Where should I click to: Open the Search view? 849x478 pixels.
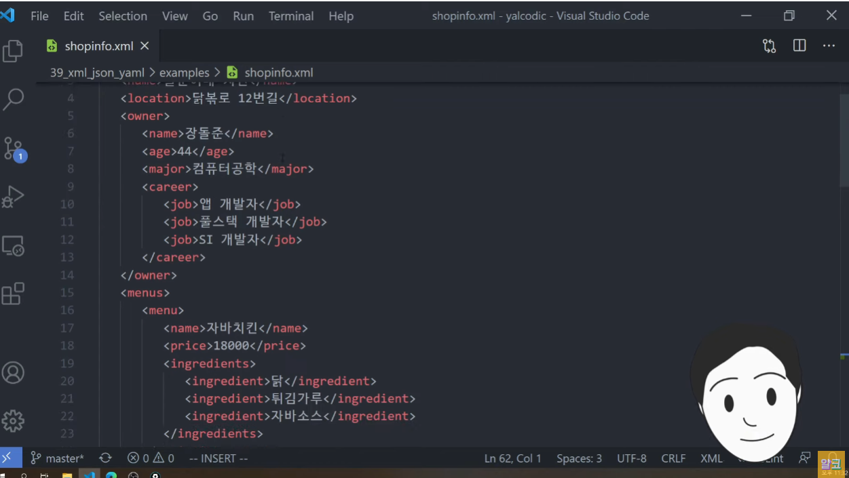click(x=12, y=99)
